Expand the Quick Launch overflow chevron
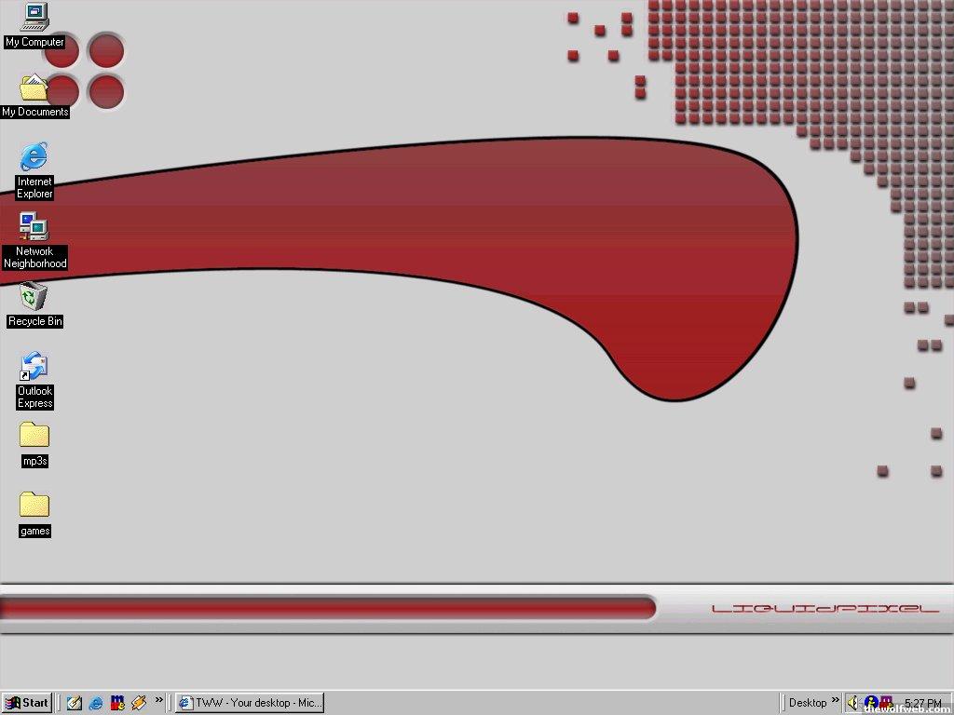 pyautogui.click(x=159, y=700)
